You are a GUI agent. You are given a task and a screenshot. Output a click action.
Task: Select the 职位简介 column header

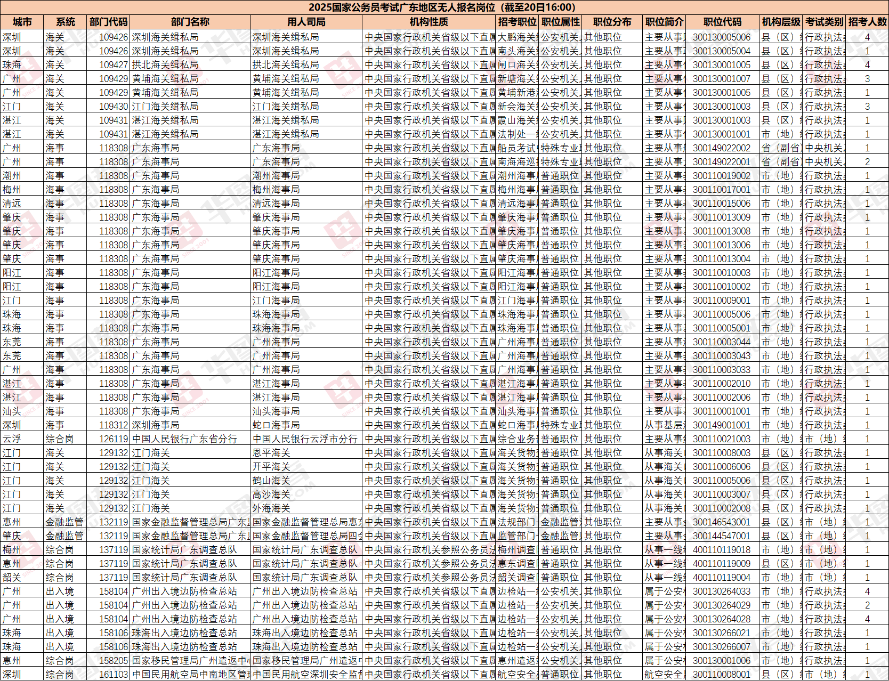(664, 22)
